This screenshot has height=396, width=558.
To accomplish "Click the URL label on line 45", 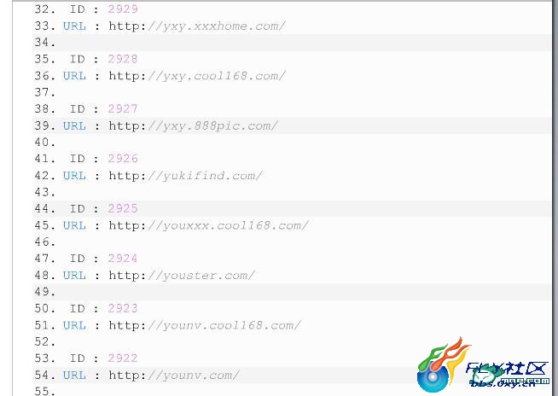I will (74, 225).
